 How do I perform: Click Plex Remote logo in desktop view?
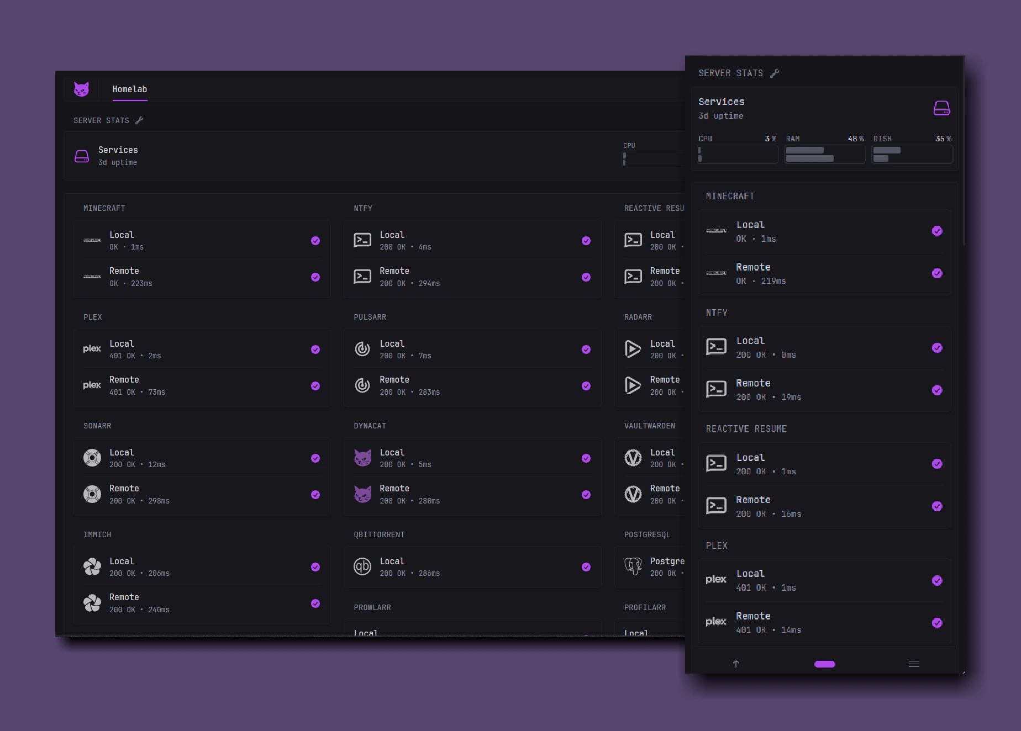[x=92, y=385]
